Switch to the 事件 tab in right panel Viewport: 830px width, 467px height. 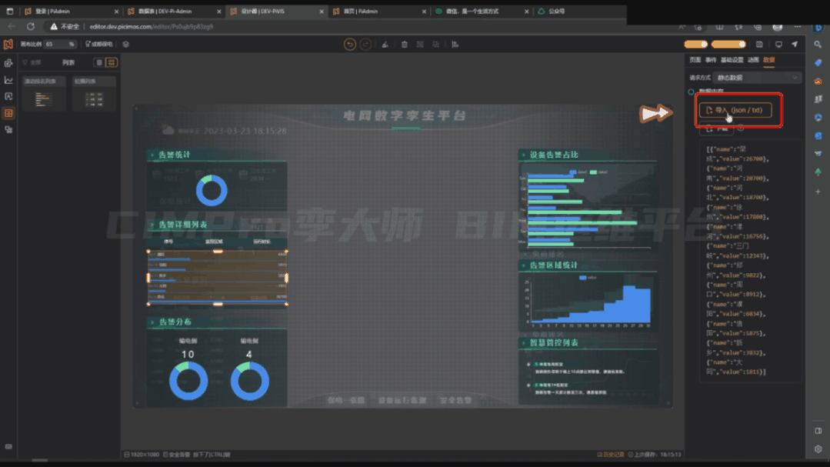click(x=711, y=59)
